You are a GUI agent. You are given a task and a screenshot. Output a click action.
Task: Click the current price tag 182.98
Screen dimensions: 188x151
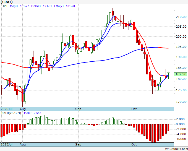pos(181,74)
